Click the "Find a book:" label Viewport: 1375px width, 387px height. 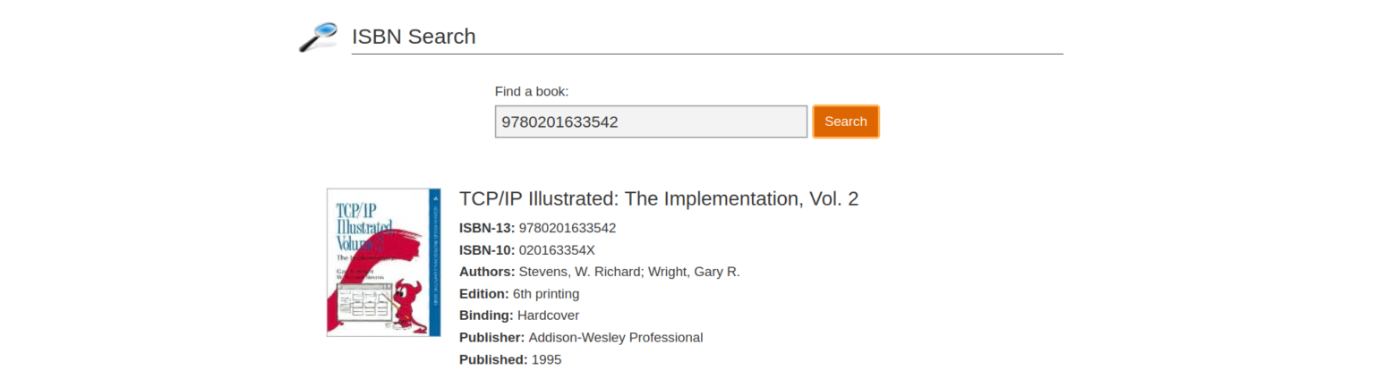(x=532, y=91)
